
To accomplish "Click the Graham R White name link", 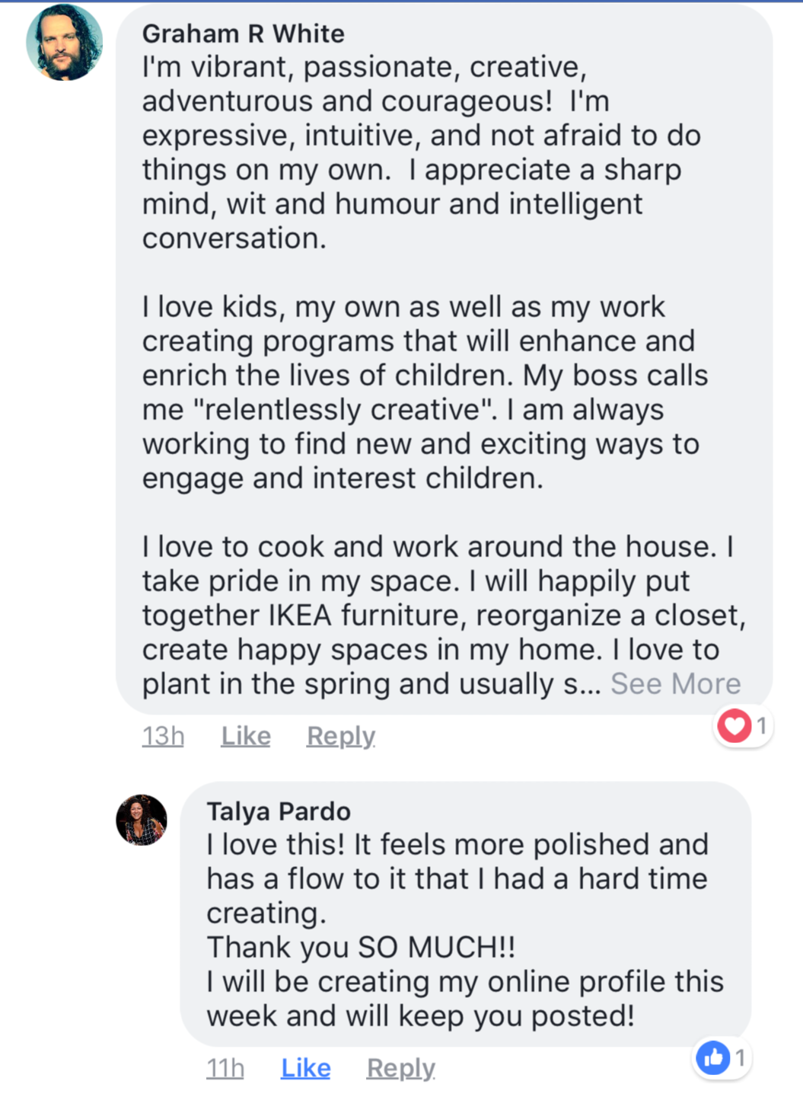I will [243, 34].
